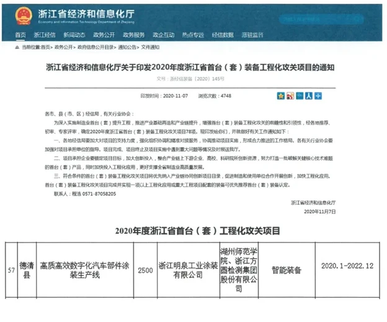This screenshot has width=387, height=322.
Task: Select 政务公开 in the top navigation bar
Action: tap(104, 35)
